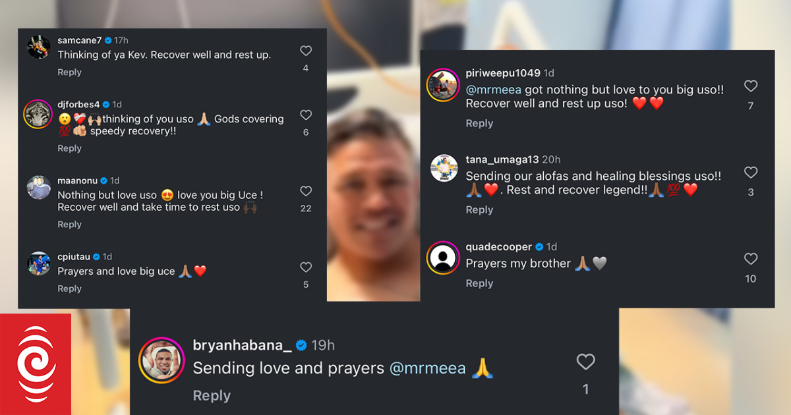The height and width of the screenshot is (415, 791).
Task: Click the RNZ logo
Action: pyautogui.click(x=36, y=364)
